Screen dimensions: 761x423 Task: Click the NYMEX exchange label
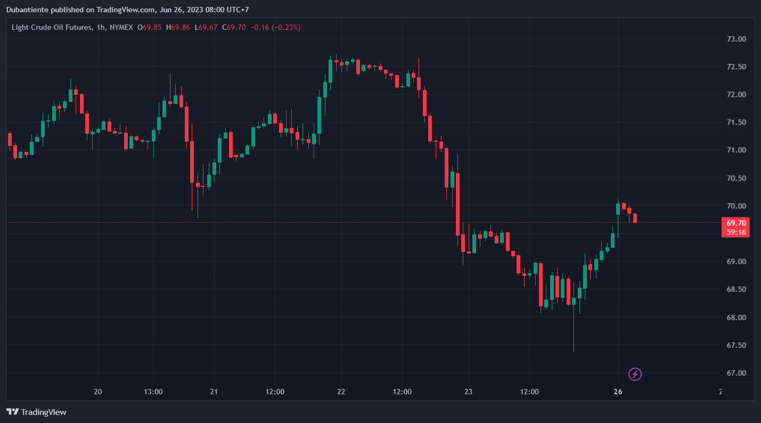[x=121, y=27]
